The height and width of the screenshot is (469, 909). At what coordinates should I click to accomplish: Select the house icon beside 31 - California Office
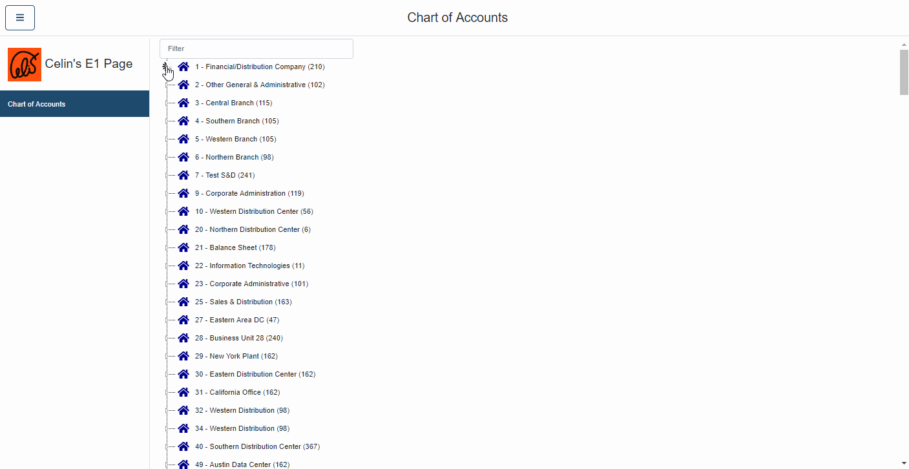pyautogui.click(x=183, y=392)
